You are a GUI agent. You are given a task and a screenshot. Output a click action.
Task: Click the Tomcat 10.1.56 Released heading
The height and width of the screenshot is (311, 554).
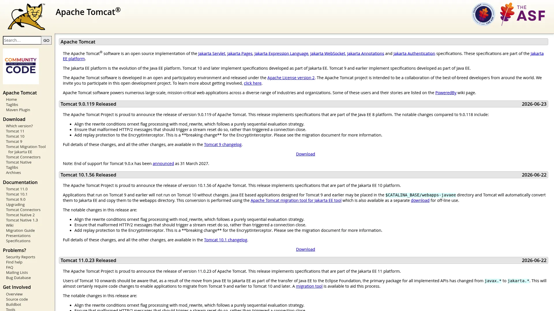tap(88, 175)
